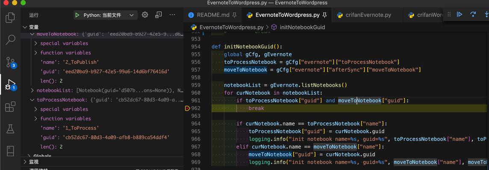Click 'global gCfg, gEvernote' on line 955
This screenshot has width=489, height=170.
pyautogui.click(x=258, y=54)
